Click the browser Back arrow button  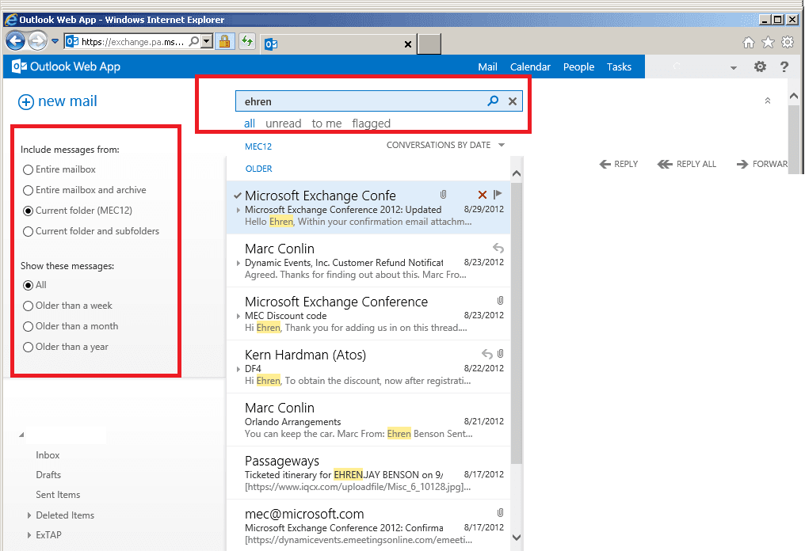click(x=15, y=41)
